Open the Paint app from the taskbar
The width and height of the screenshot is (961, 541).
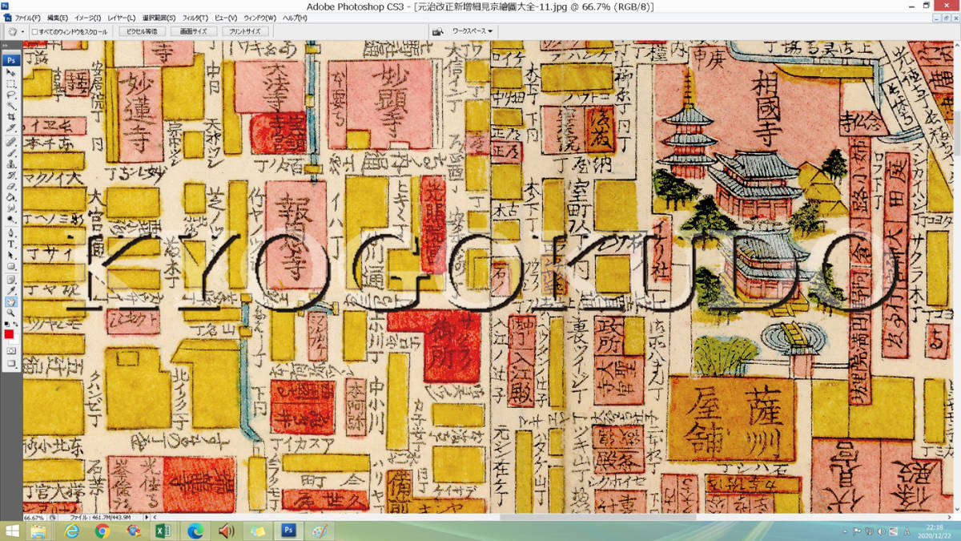pos(320,531)
